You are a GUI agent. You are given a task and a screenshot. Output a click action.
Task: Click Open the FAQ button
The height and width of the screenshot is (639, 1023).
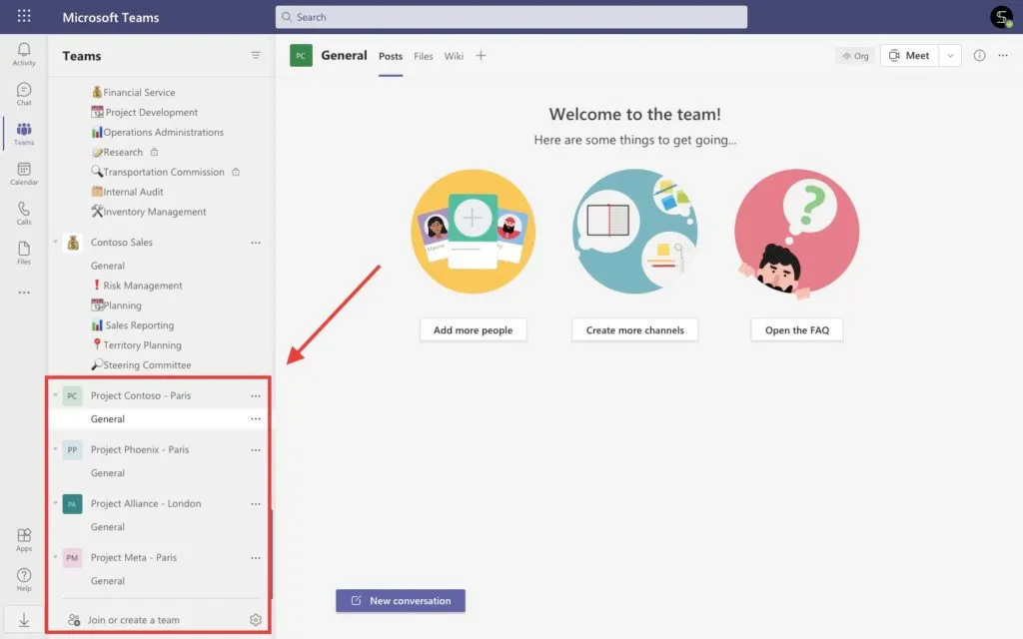pos(796,329)
